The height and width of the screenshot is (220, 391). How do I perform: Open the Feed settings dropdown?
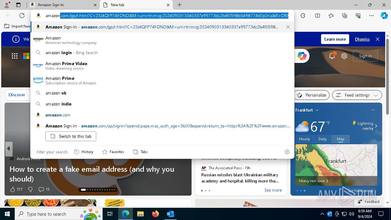pyautogui.click(x=357, y=95)
